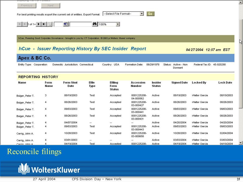243x182 pixels.
Task: Click the scrollbar down arrow
Action: (241, 143)
